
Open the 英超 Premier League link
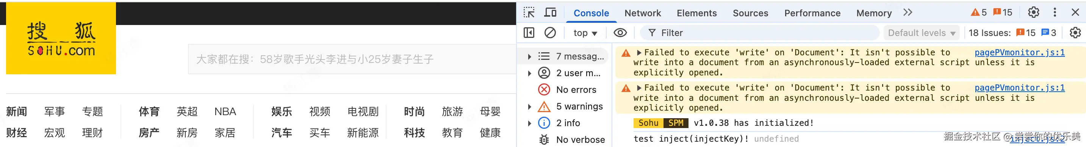click(187, 112)
